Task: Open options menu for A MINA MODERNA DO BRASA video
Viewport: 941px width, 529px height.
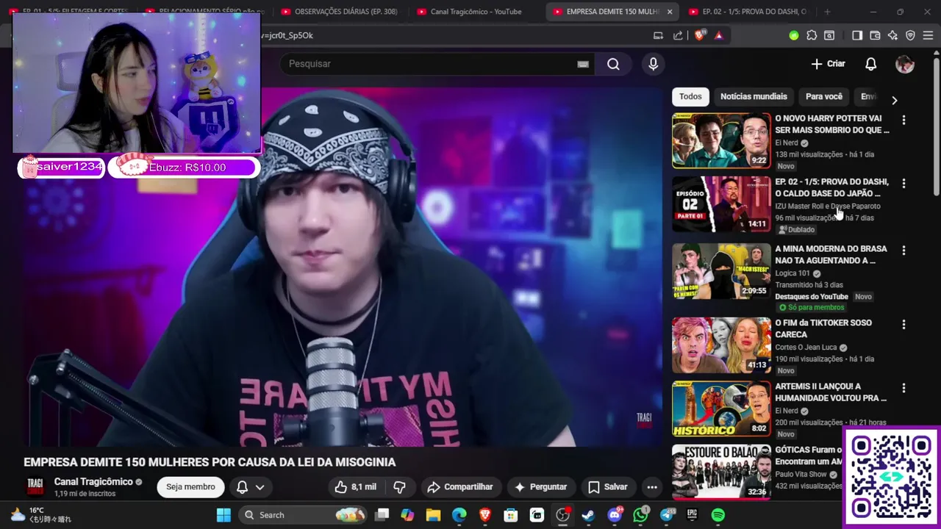Action: 904,251
